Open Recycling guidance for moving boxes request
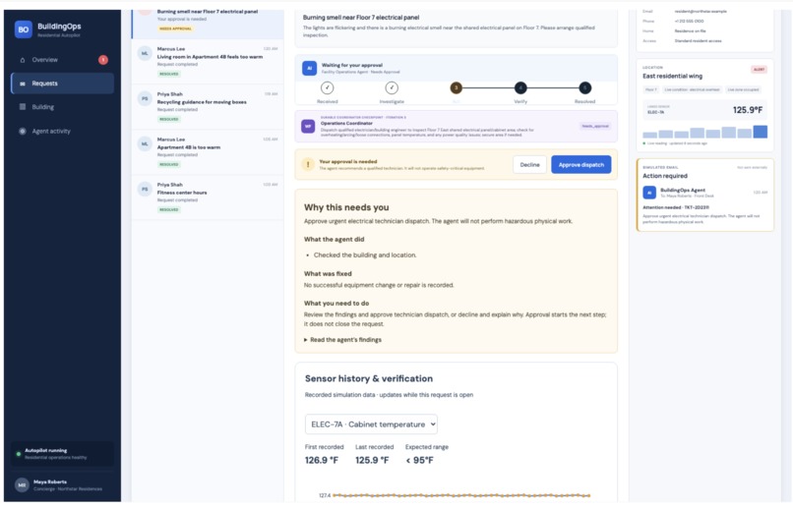 pyautogui.click(x=208, y=106)
